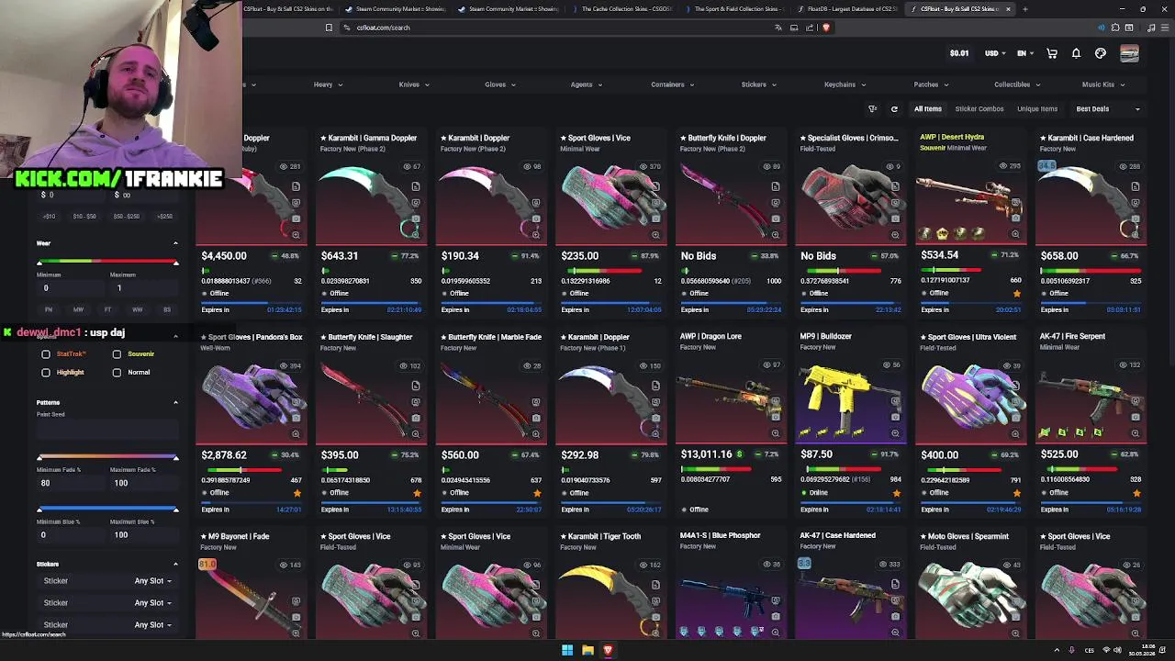Bookmark this page in browser
The image size is (1175, 661).
coord(329,28)
